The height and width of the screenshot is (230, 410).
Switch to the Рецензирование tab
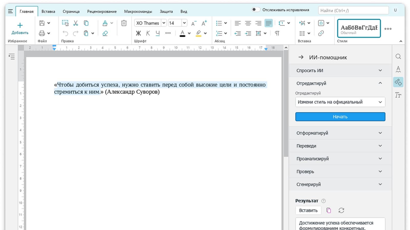point(102,11)
